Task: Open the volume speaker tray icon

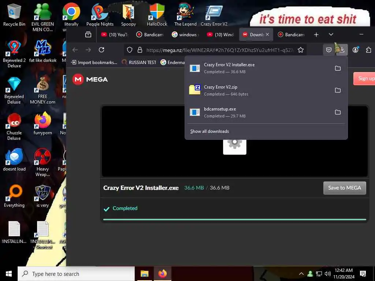Action: (x=328, y=274)
